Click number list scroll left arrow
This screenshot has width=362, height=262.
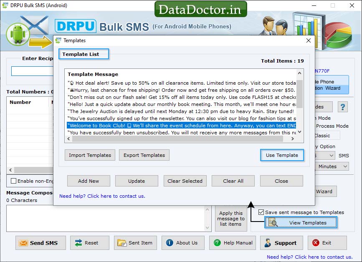click(x=10, y=170)
